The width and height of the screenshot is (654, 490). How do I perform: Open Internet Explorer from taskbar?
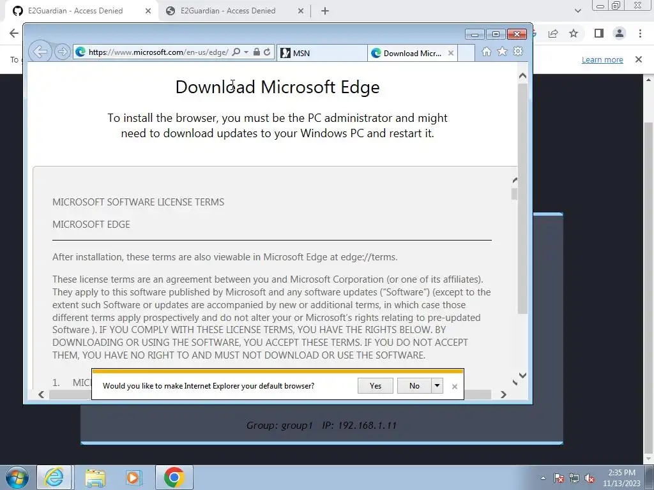54,477
